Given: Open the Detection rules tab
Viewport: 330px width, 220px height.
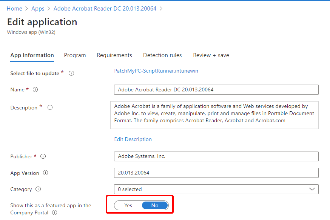Looking at the screenshot, I should [x=162, y=55].
